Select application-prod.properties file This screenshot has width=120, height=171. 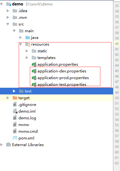pyautogui.click(x=63, y=78)
